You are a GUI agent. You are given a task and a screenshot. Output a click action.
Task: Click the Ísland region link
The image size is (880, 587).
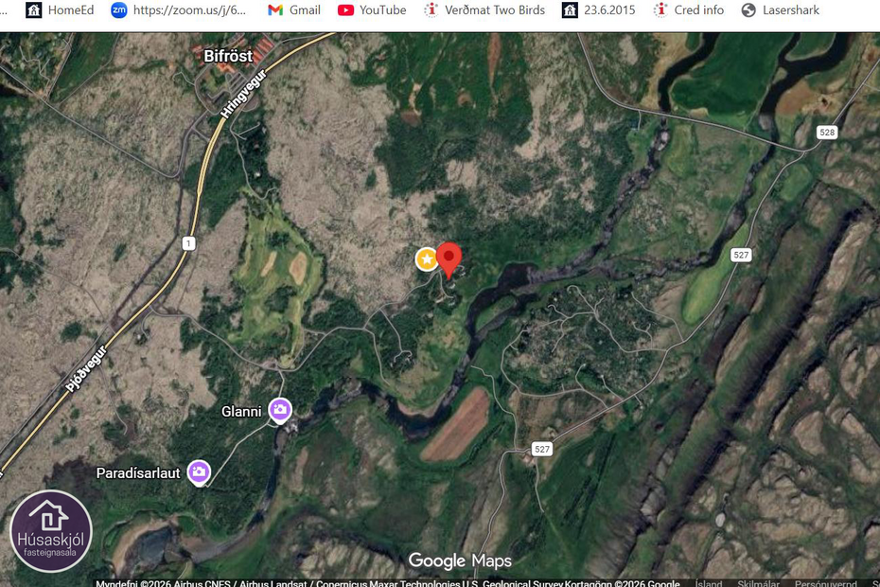(709, 583)
